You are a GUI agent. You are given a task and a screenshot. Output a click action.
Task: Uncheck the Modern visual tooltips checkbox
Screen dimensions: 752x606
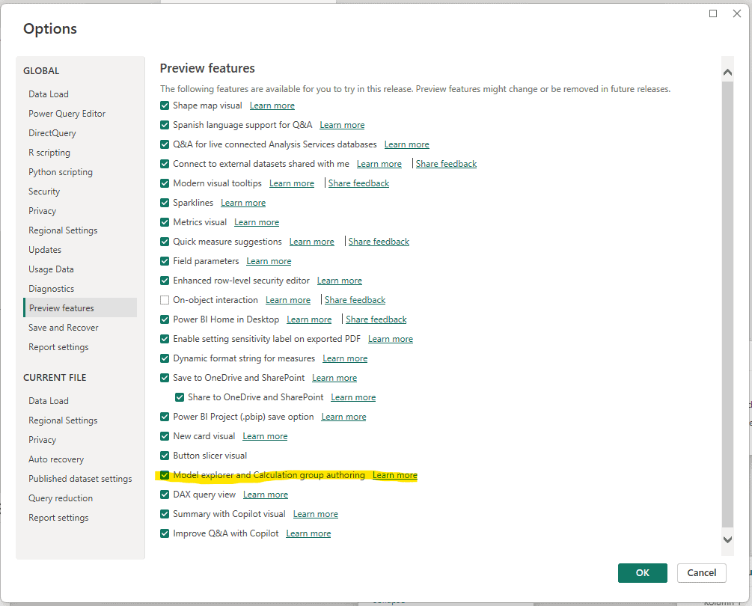165,183
